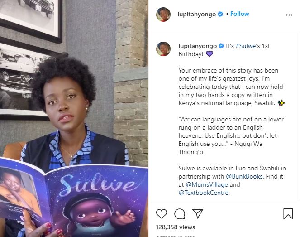The height and width of the screenshot is (237, 300).
Task: Open lupitanyongo username in header
Action: [197, 14]
